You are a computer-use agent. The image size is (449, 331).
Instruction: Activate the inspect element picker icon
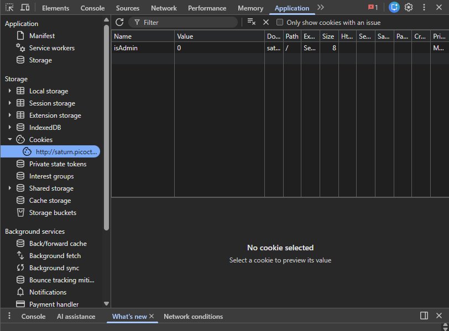(x=9, y=7)
